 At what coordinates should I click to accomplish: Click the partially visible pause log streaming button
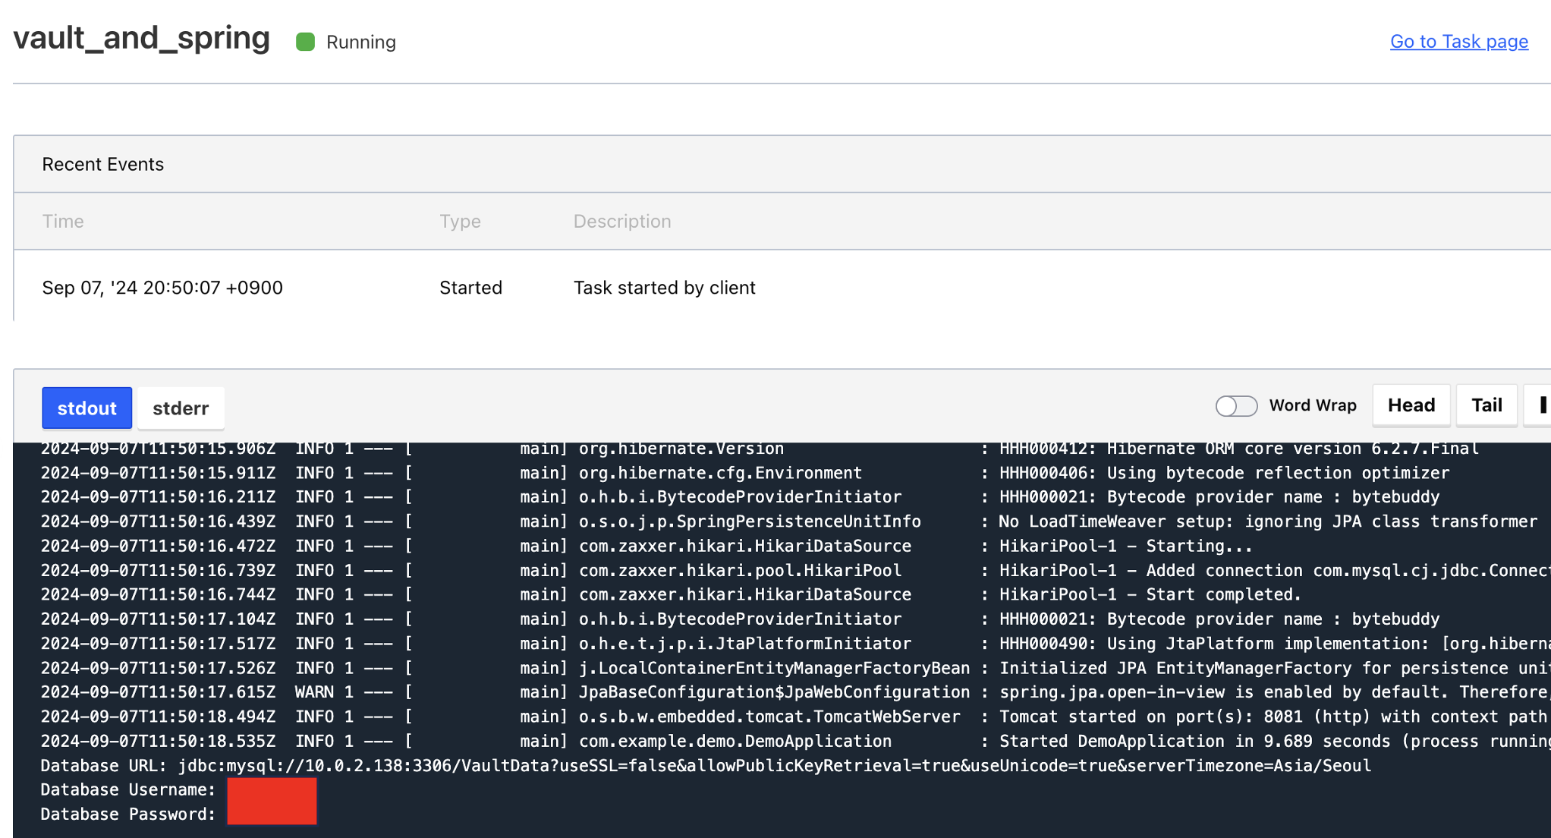click(1542, 405)
